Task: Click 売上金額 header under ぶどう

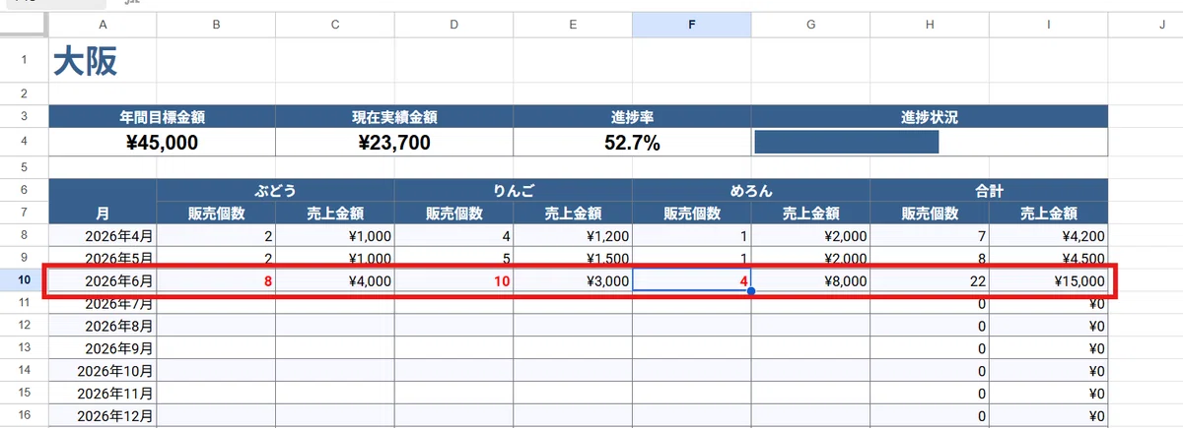Action: pos(335,213)
